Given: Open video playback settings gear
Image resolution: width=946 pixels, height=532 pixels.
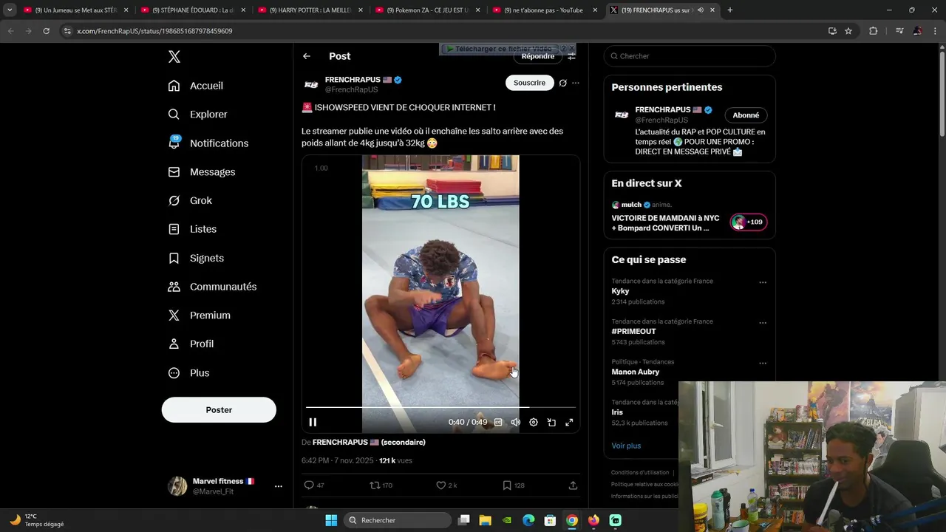Looking at the screenshot, I should pos(534,422).
